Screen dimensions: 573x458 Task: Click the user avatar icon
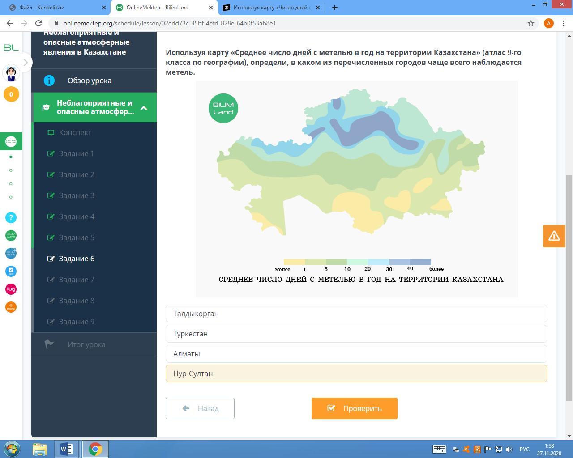11,72
